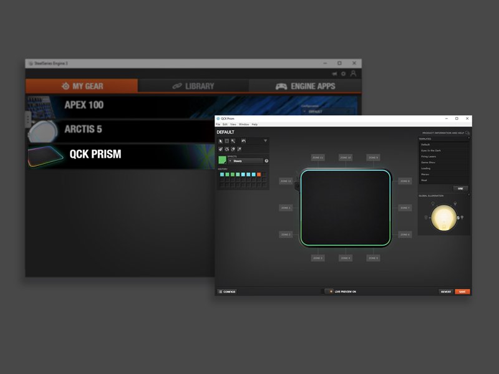The image size is (499, 374).
Task: Click the orange Save button
Action: [x=462, y=292]
